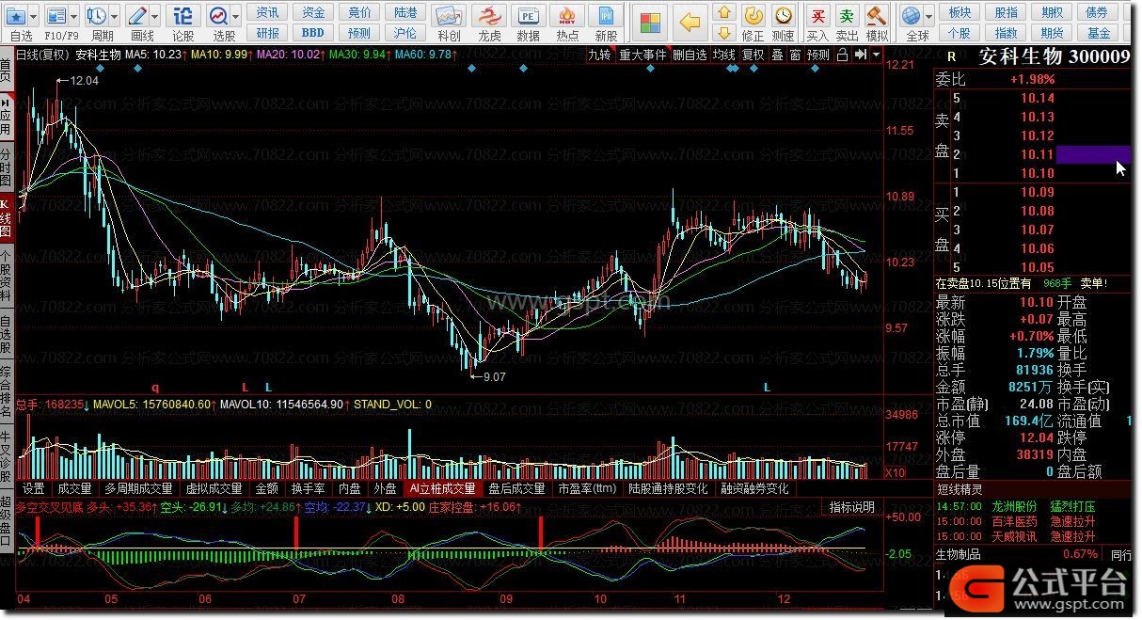
Task: Switch to the 多周期成交量 tab
Action: point(138,489)
